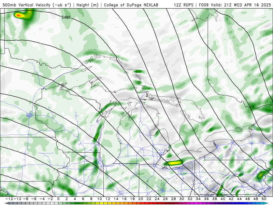Click the '20' color scale value
The width and height of the screenshot is (273, 205).
pos(141,199)
